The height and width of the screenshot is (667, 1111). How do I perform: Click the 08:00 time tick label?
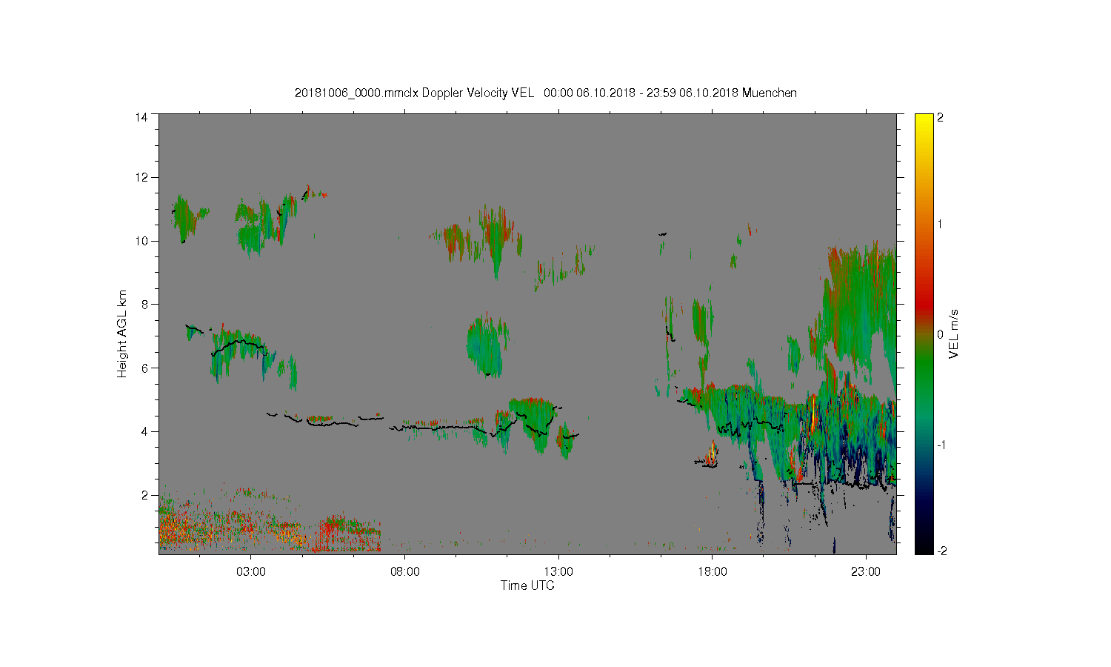tap(405, 572)
